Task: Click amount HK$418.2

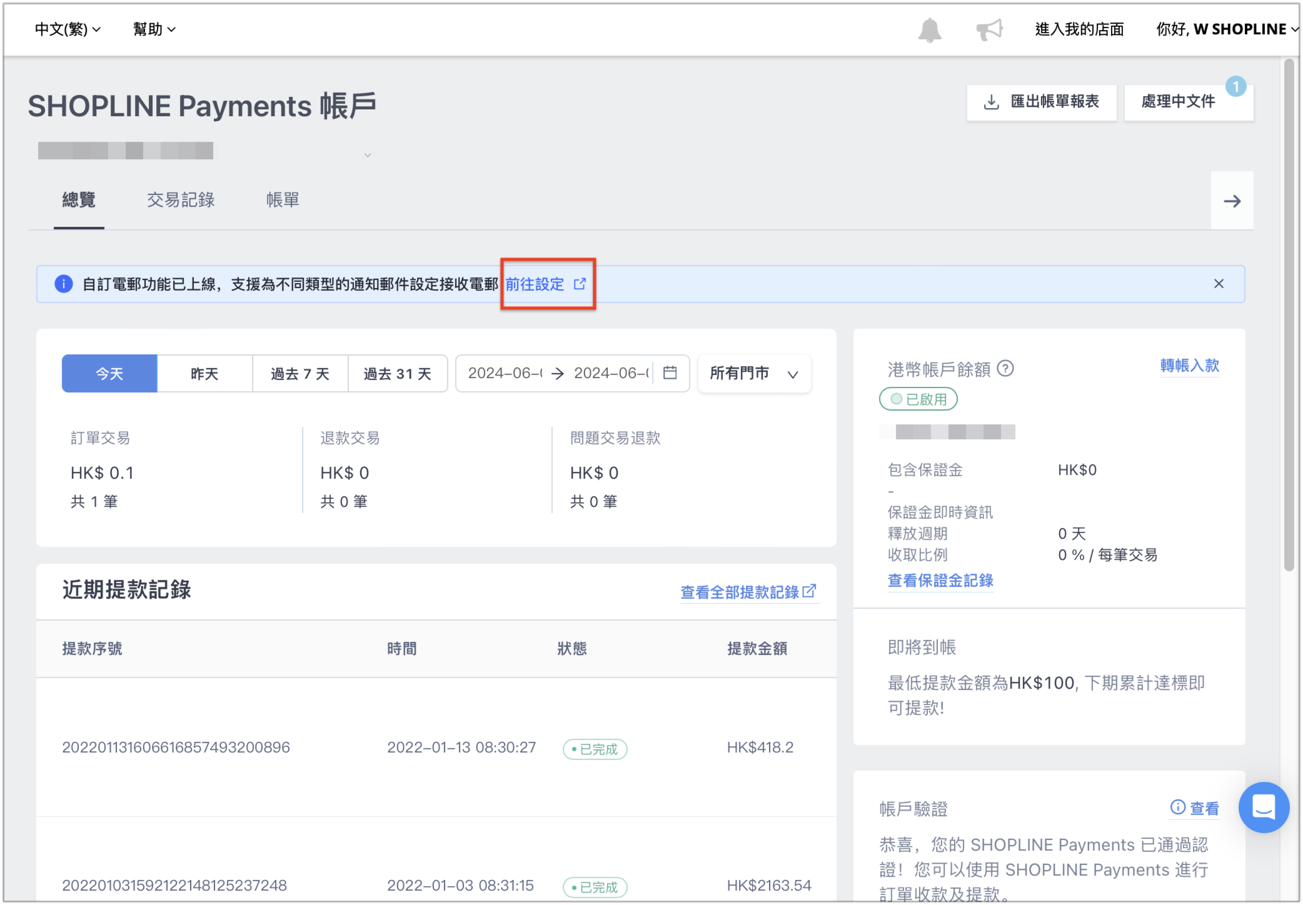Action: (760, 747)
